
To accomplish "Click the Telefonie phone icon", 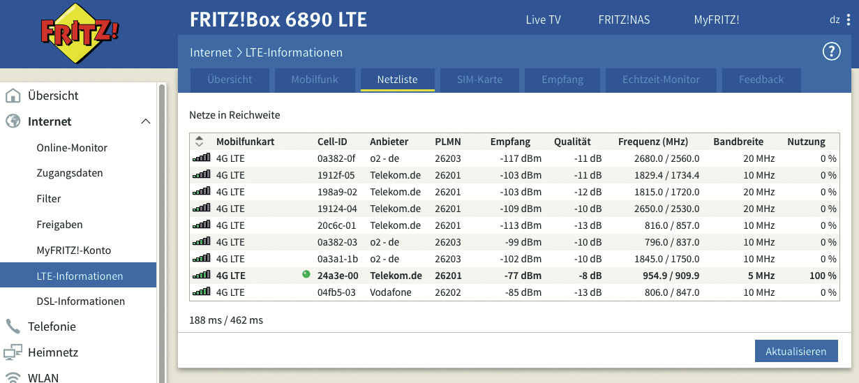I will [13, 326].
